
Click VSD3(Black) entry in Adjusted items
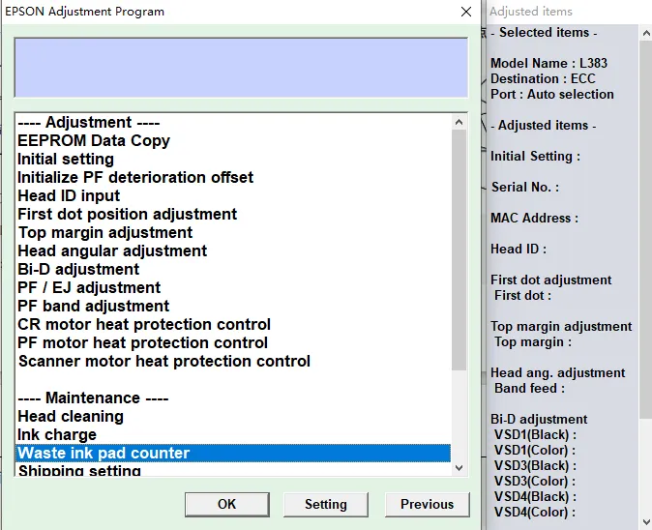[535, 465]
